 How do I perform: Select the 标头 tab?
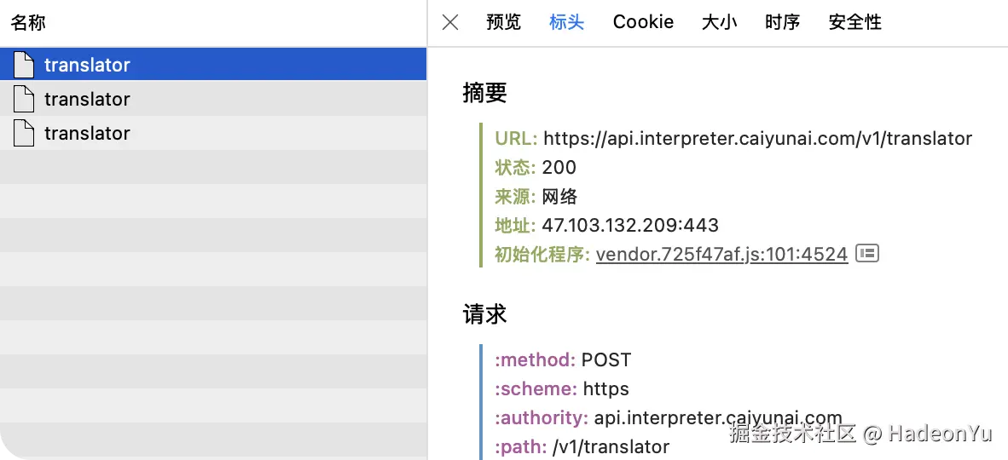[x=566, y=22]
